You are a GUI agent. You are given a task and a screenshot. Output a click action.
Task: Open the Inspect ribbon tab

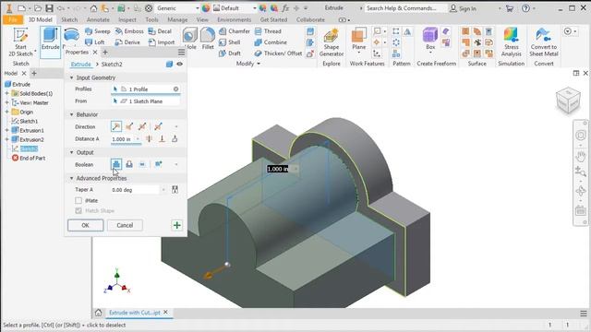tap(127, 19)
